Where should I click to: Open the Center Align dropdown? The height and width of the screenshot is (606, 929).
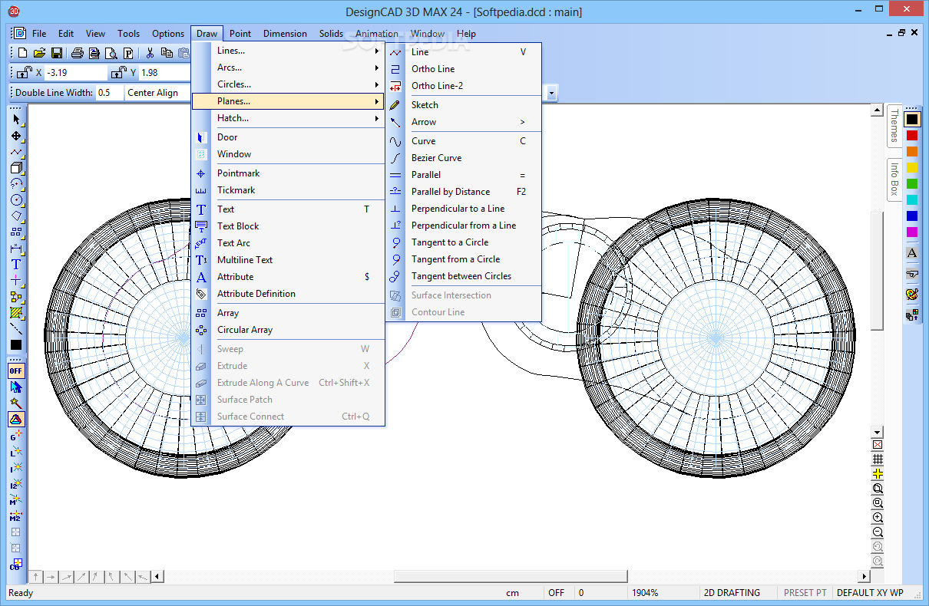157,93
